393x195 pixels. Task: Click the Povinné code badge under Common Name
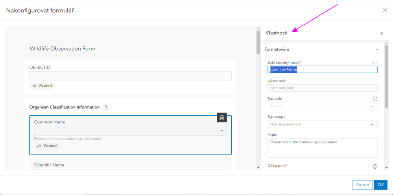[x=47, y=146]
